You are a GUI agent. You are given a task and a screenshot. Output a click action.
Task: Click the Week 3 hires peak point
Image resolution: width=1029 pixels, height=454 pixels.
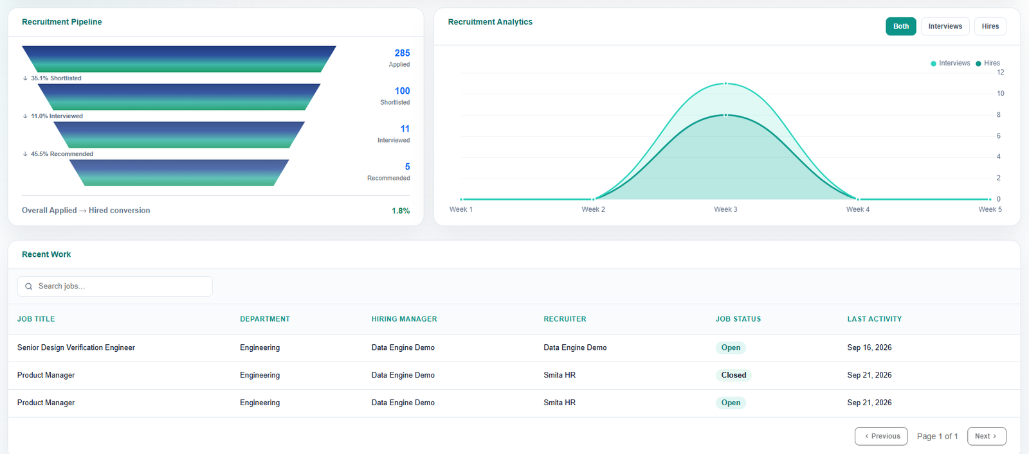tap(725, 115)
